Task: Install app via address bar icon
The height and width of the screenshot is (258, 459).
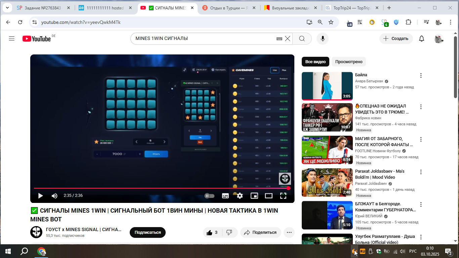Action: click(x=309, y=22)
